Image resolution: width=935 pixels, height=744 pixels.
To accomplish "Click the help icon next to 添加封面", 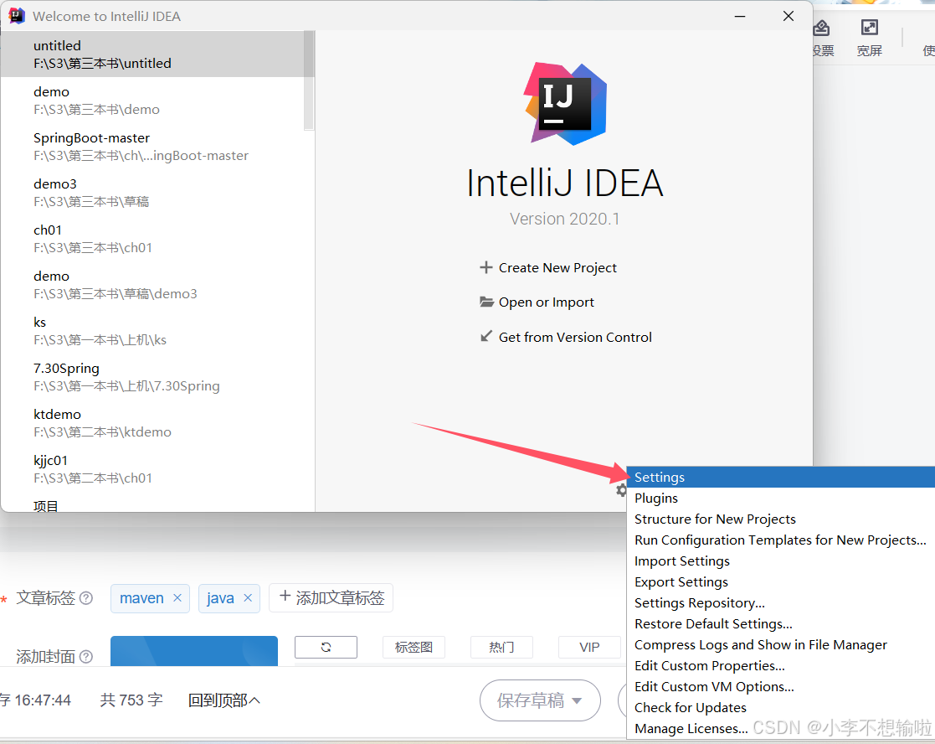I will (x=86, y=657).
